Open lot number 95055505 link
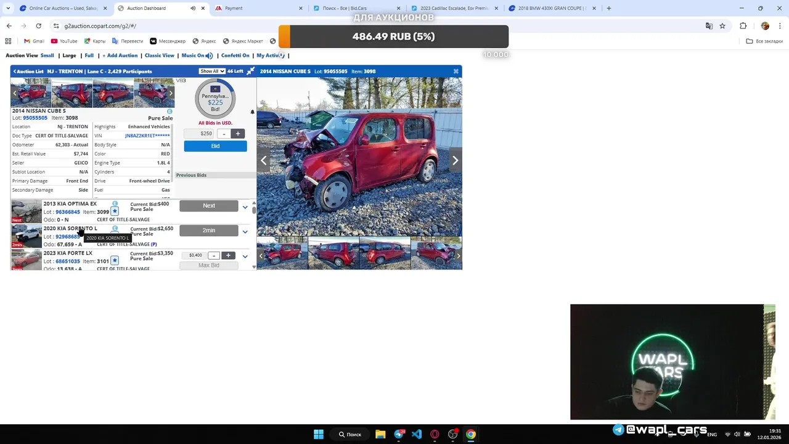The width and height of the screenshot is (789, 444). tap(35, 118)
